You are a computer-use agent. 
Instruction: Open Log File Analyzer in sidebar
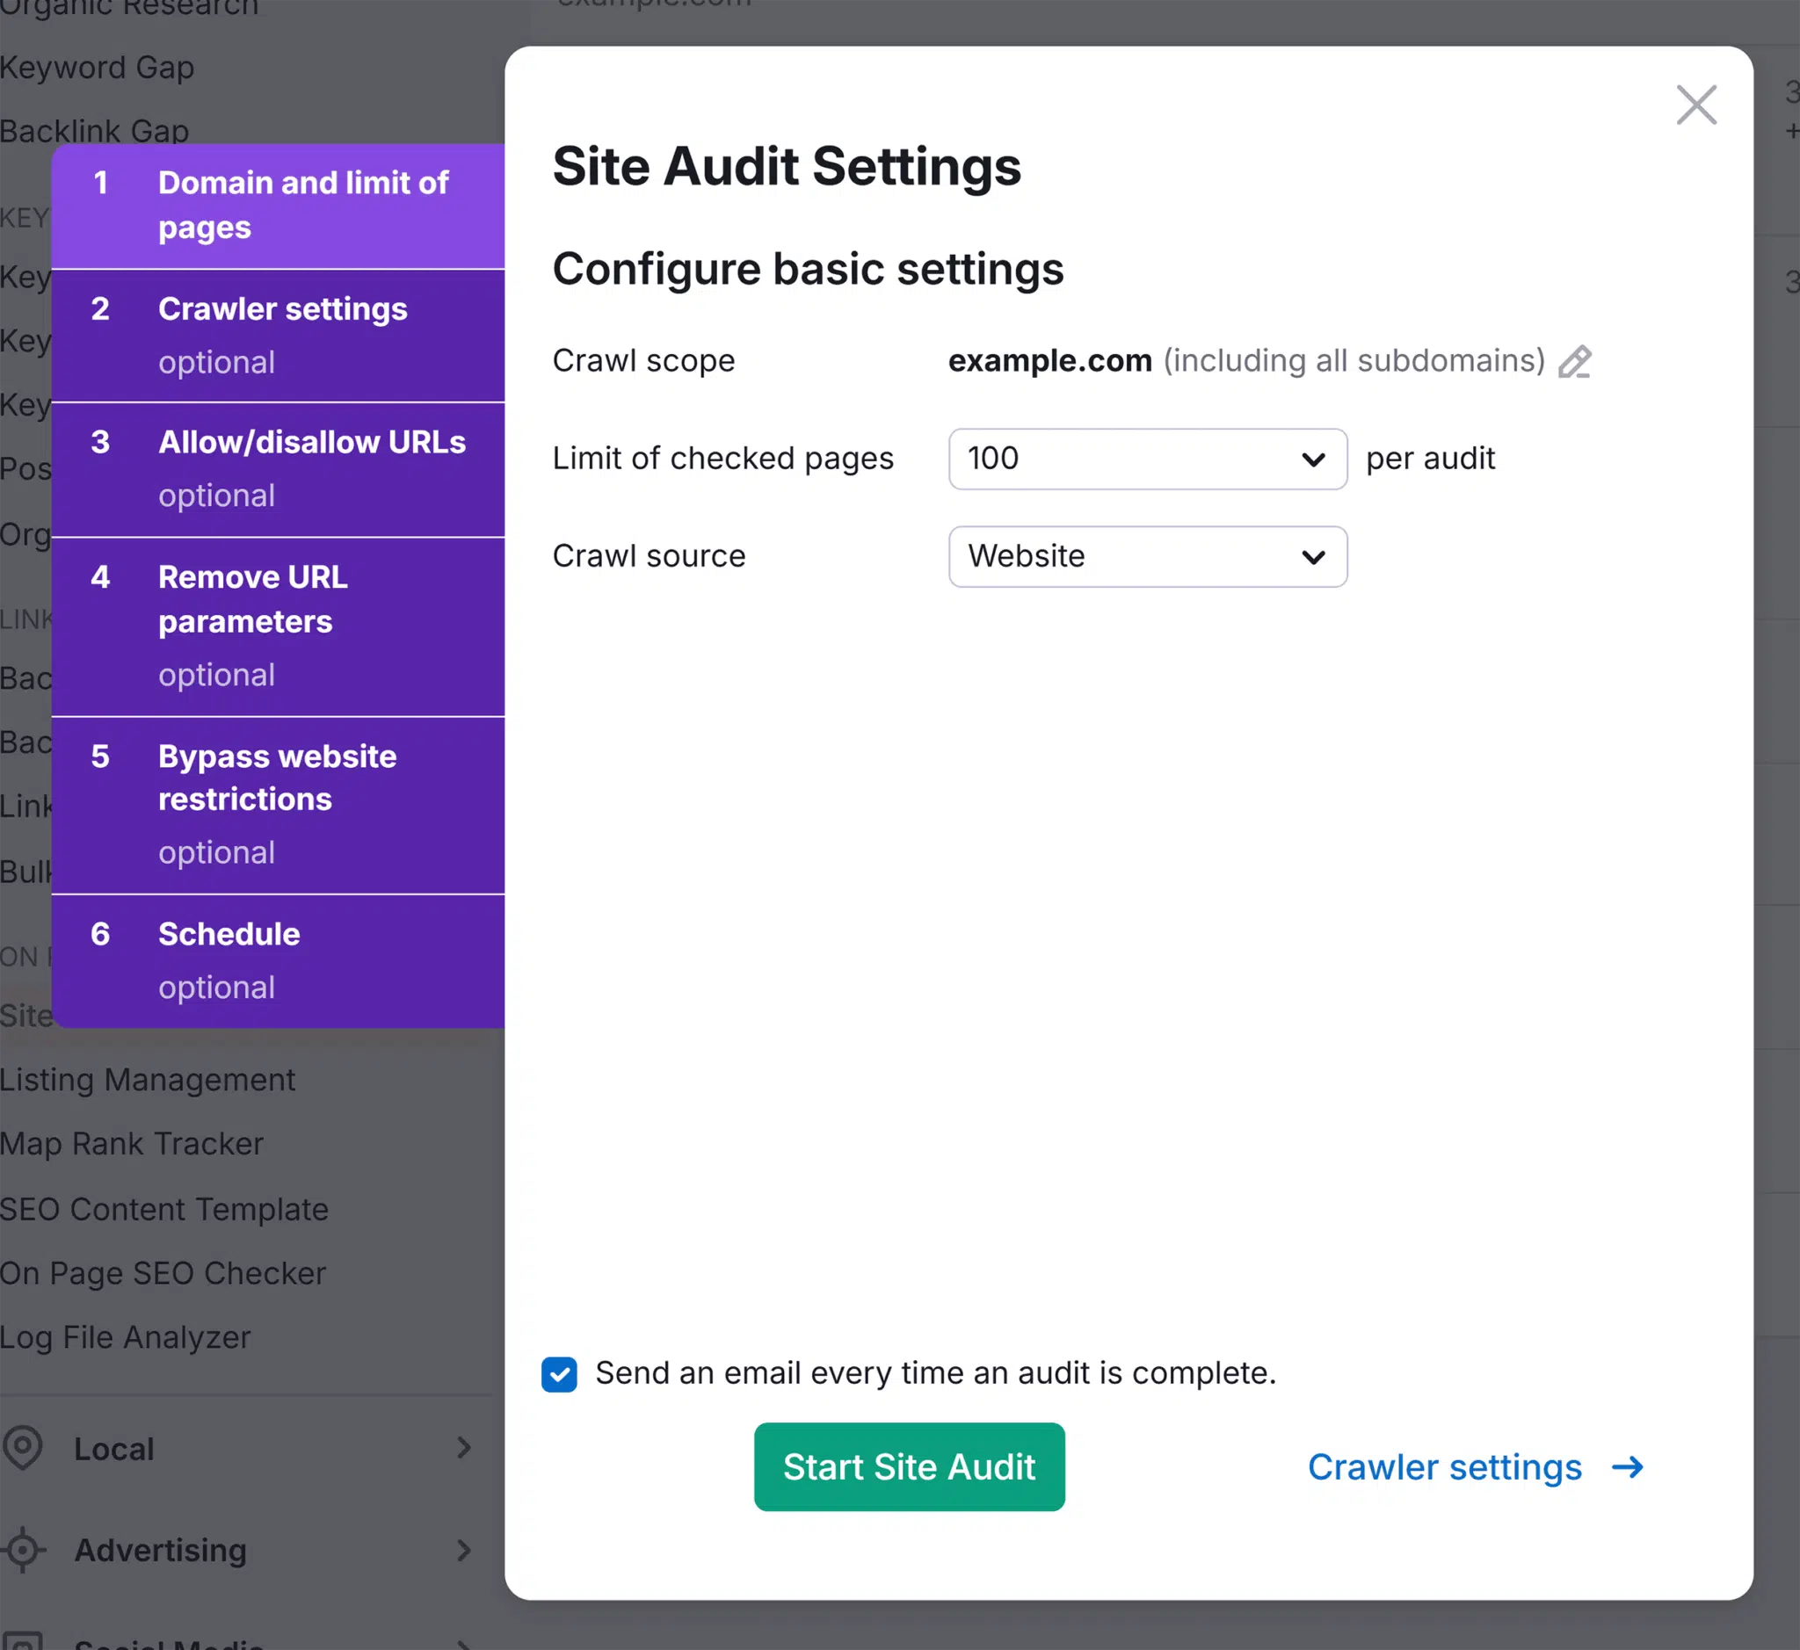pos(125,1337)
